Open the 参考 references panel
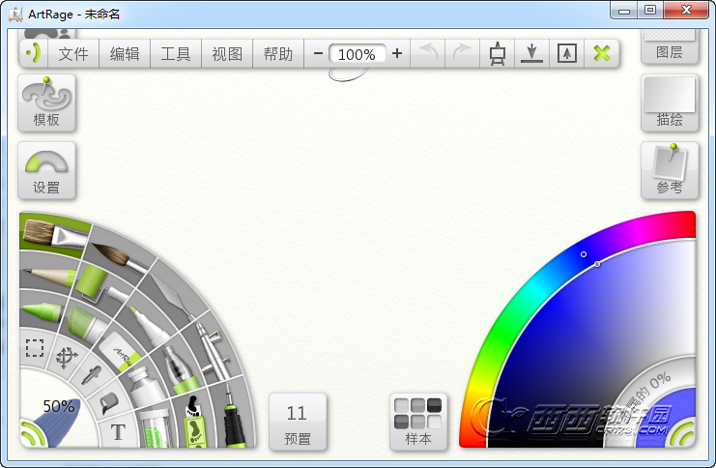The image size is (716, 468). tap(670, 170)
